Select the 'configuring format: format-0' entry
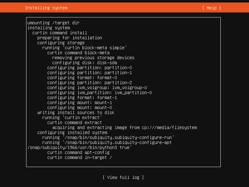Screen dimensions: 249x187 (x=82, y=78)
